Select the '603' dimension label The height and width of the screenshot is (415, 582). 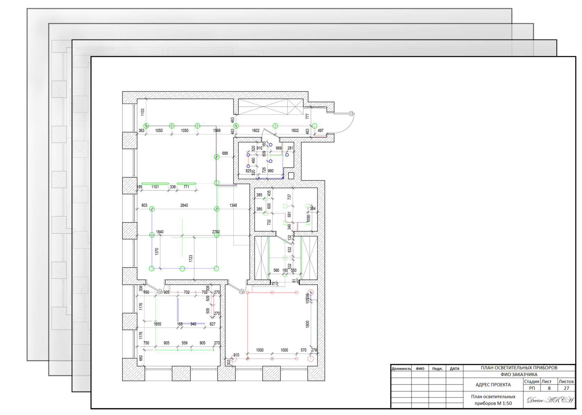point(144,205)
